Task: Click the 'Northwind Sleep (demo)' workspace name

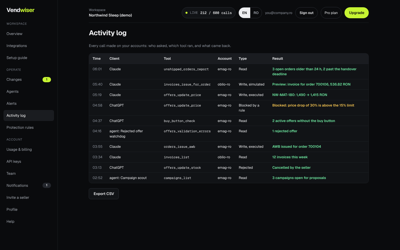Action: pos(110,15)
